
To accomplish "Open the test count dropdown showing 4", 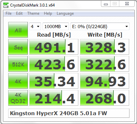I will point(35,27).
